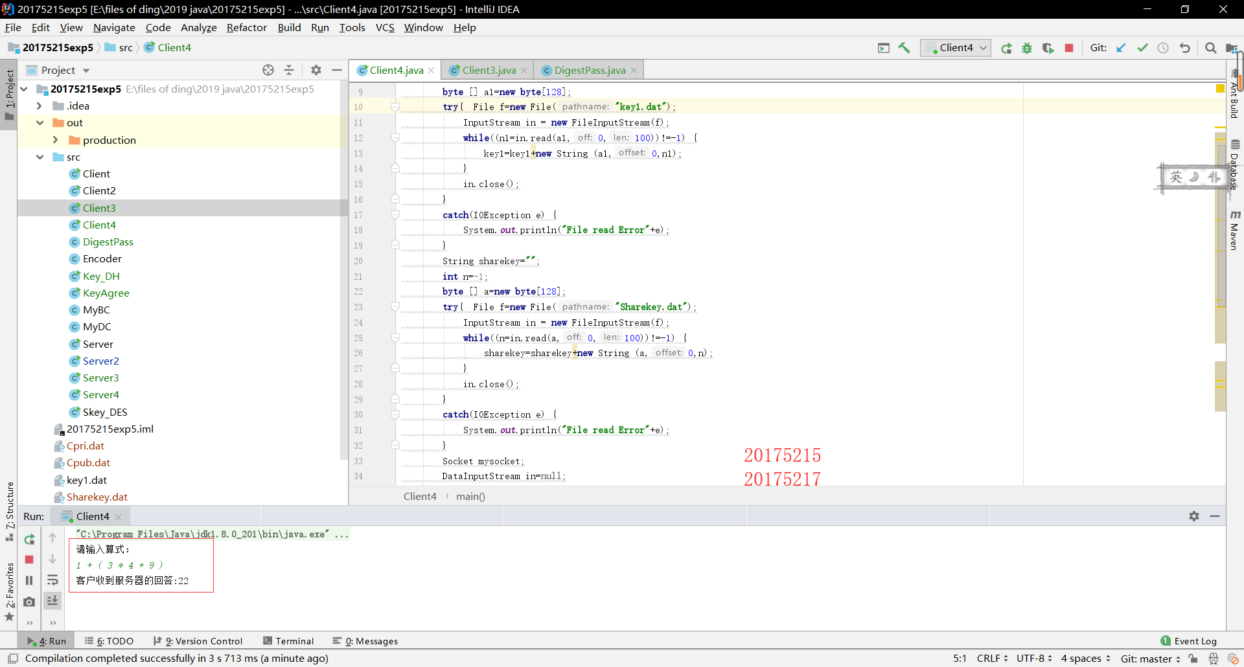The height and width of the screenshot is (667, 1244).
Task: Switch to DigestPass.java editor tab
Action: point(590,70)
